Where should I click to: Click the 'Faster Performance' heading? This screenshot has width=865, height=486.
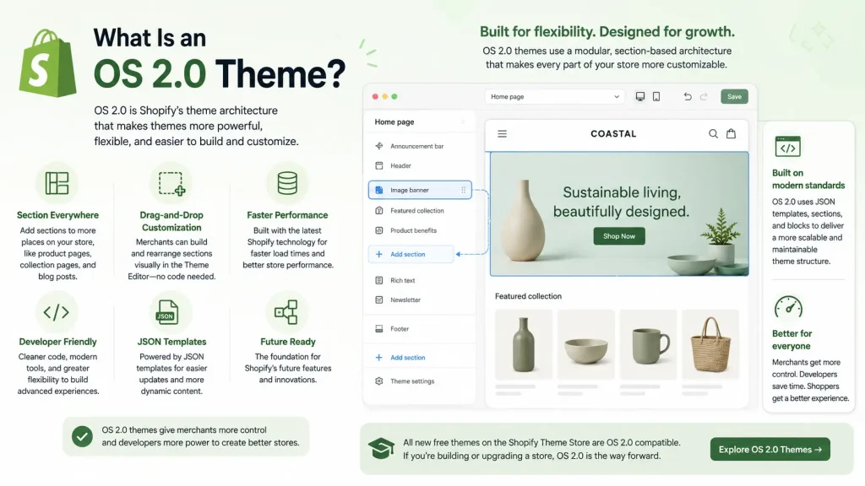coord(287,215)
